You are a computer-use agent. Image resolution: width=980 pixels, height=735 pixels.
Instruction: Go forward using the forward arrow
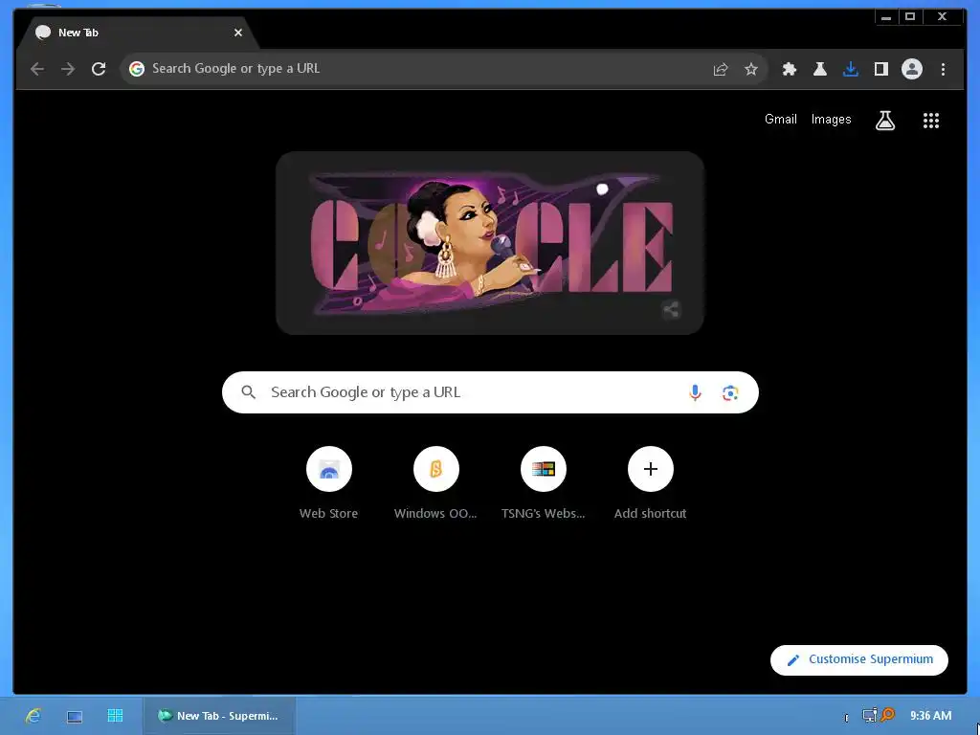pos(68,69)
